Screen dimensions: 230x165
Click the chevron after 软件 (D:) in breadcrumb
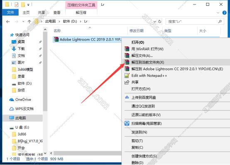pos(81,22)
